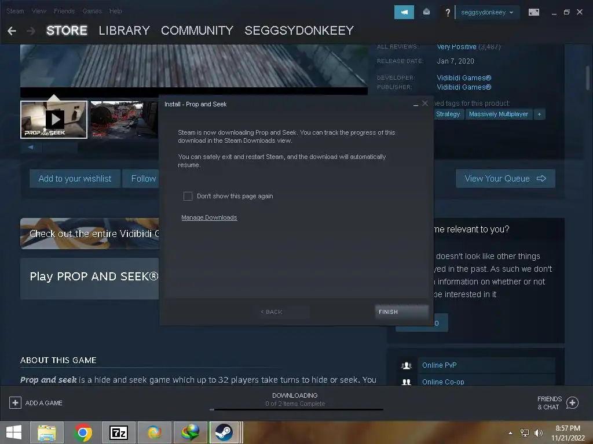
Task: Click the back arrow navigation icon
Action: 12,31
